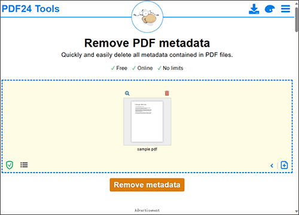
Task: Add another file with plus icon
Action: 284,165
